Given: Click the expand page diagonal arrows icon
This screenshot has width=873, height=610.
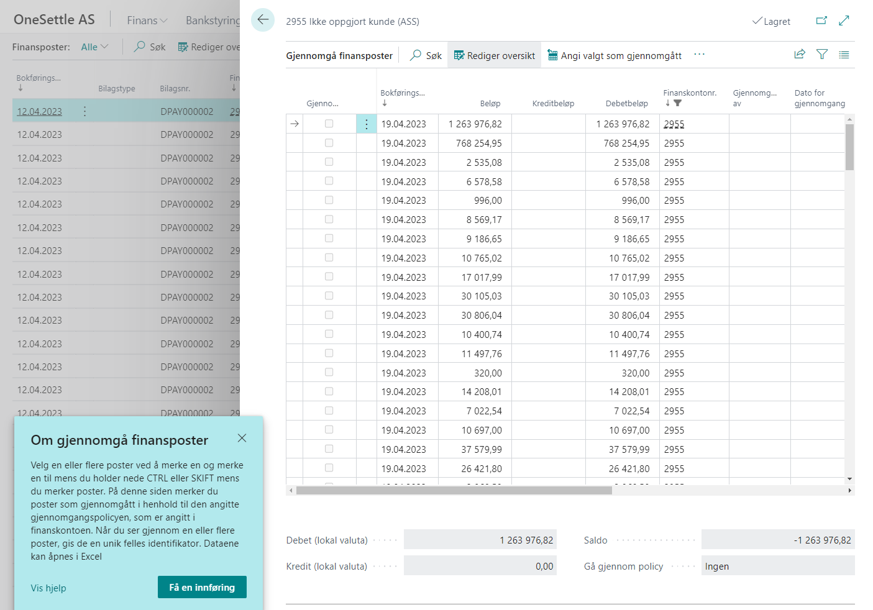Looking at the screenshot, I should pos(844,20).
